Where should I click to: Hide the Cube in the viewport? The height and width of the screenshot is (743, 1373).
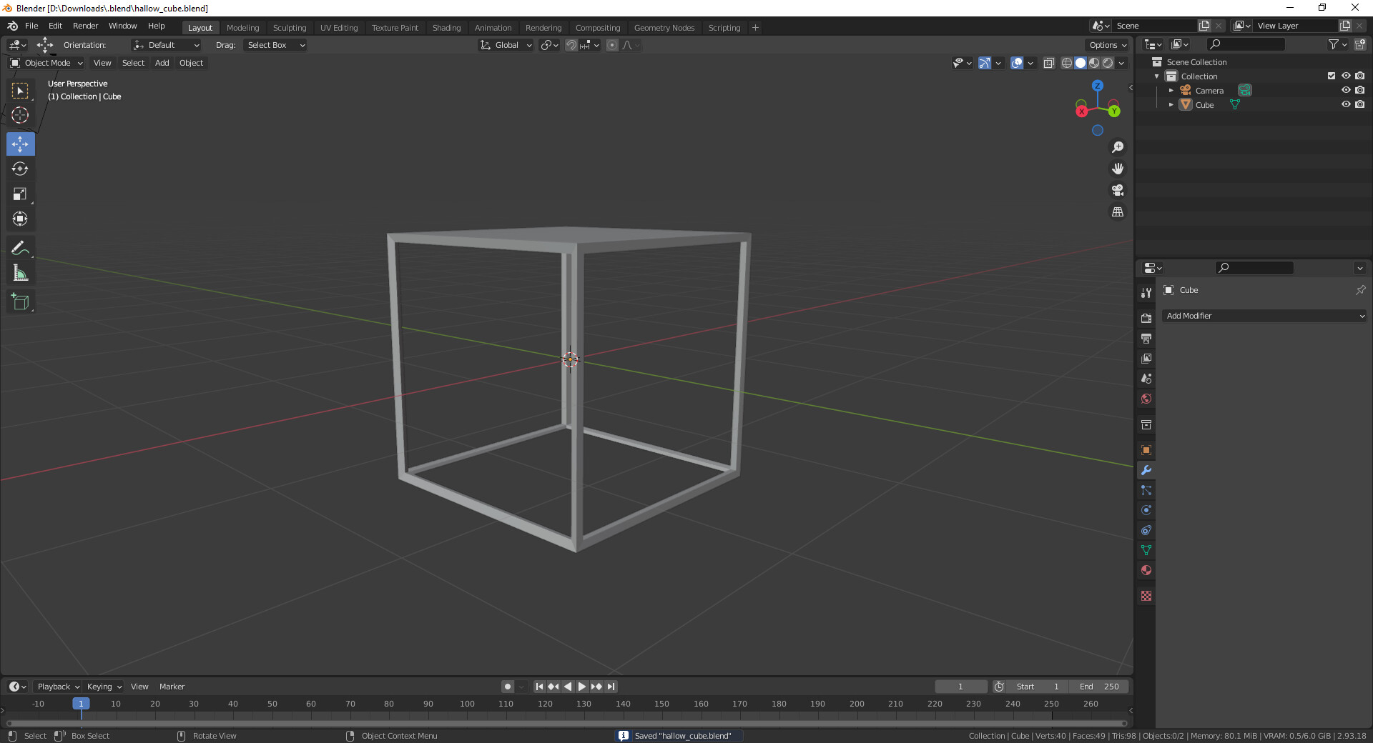[x=1347, y=104]
